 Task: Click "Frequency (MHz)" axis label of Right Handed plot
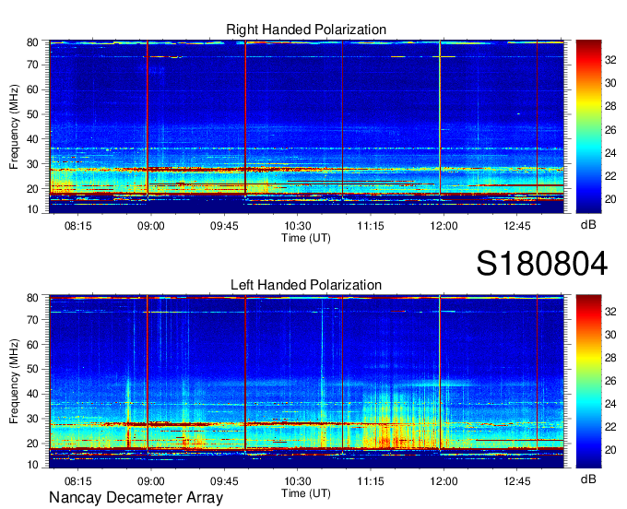[x=14, y=126]
